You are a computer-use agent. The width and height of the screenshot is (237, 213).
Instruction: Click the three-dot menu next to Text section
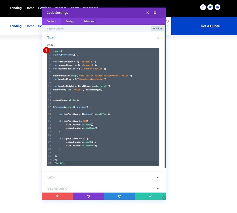pyautogui.click(x=162, y=38)
